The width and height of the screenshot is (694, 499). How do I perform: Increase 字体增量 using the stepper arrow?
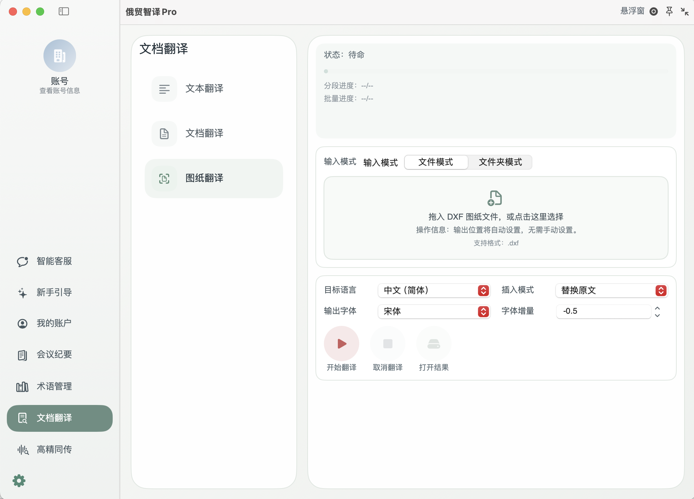coord(657,308)
